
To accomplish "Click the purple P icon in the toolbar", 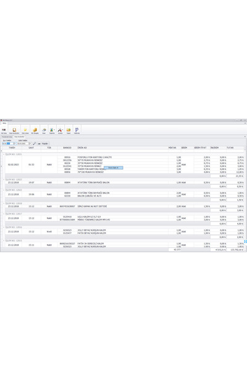I will point(77,130).
